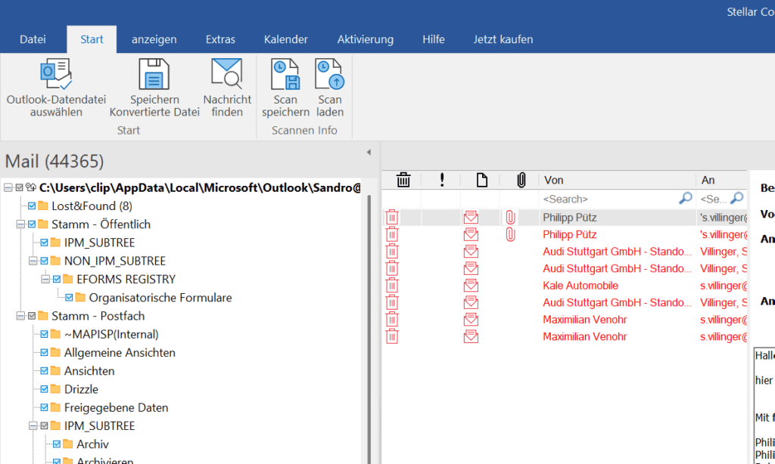Viewport: 775px width, 464px height.
Task: Open the Kalender ribbon tab
Action: point(285,39)
